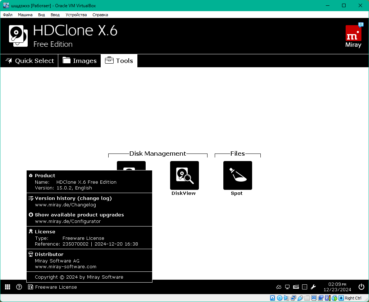Click VirtualBox CPU load indicator icon
Screen dimensions: 369x302
[x=327, y=298]
